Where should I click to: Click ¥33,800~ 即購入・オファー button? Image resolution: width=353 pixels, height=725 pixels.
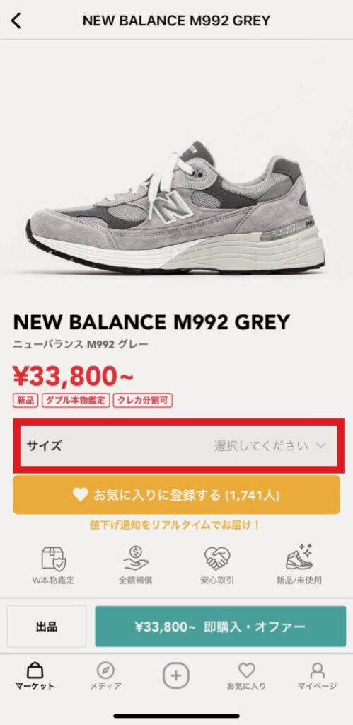pos(221,627)
